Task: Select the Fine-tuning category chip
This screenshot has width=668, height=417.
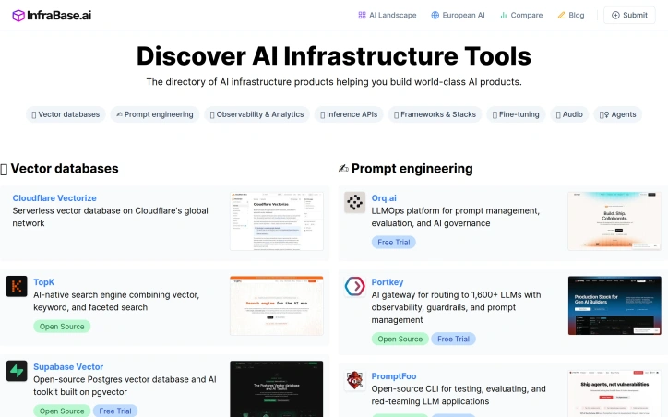Action: [x=516, y=114]
